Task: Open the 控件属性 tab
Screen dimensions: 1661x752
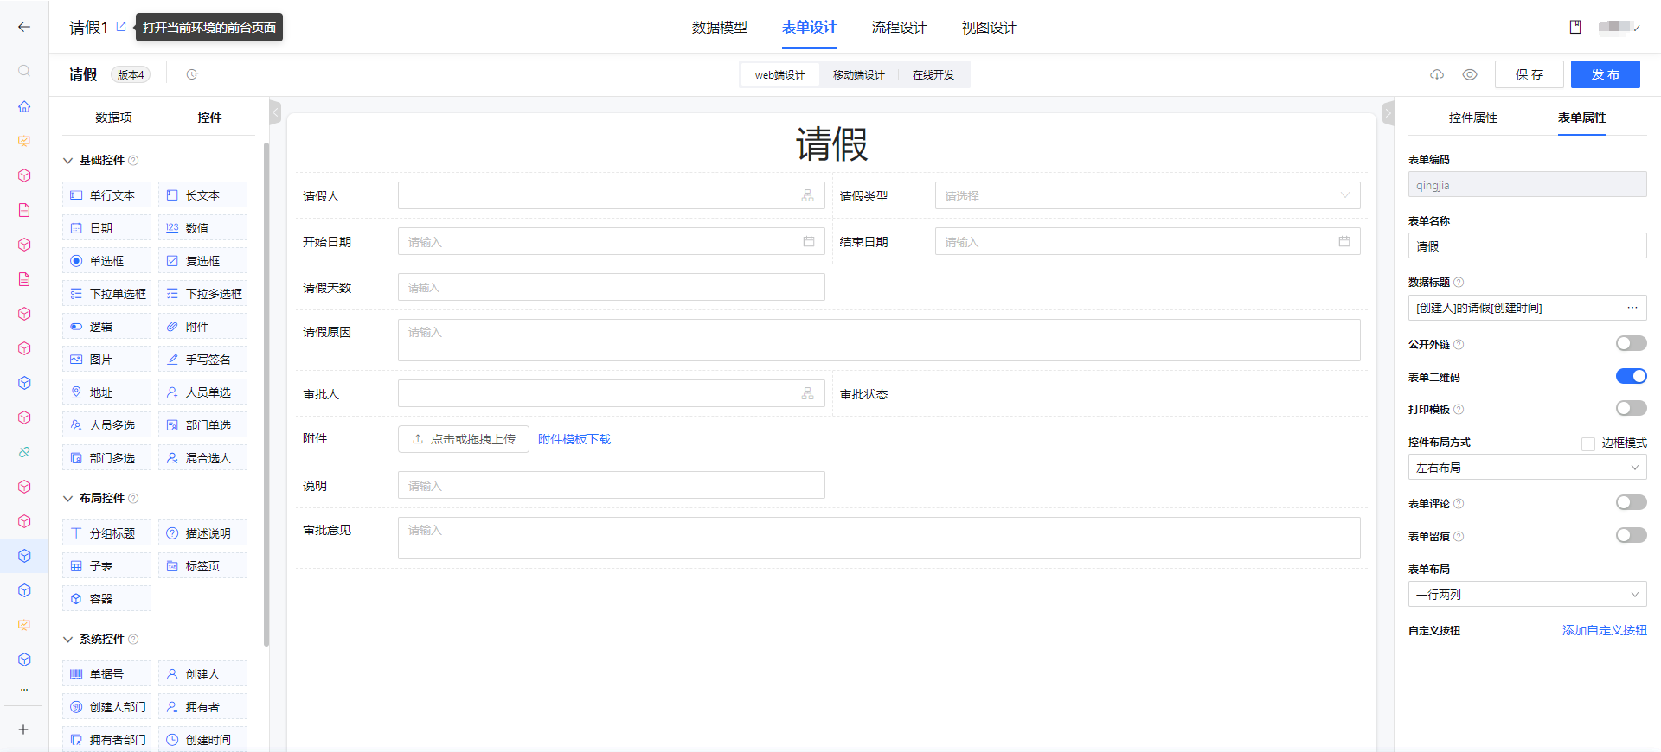Action: (x=1472, y=118)
